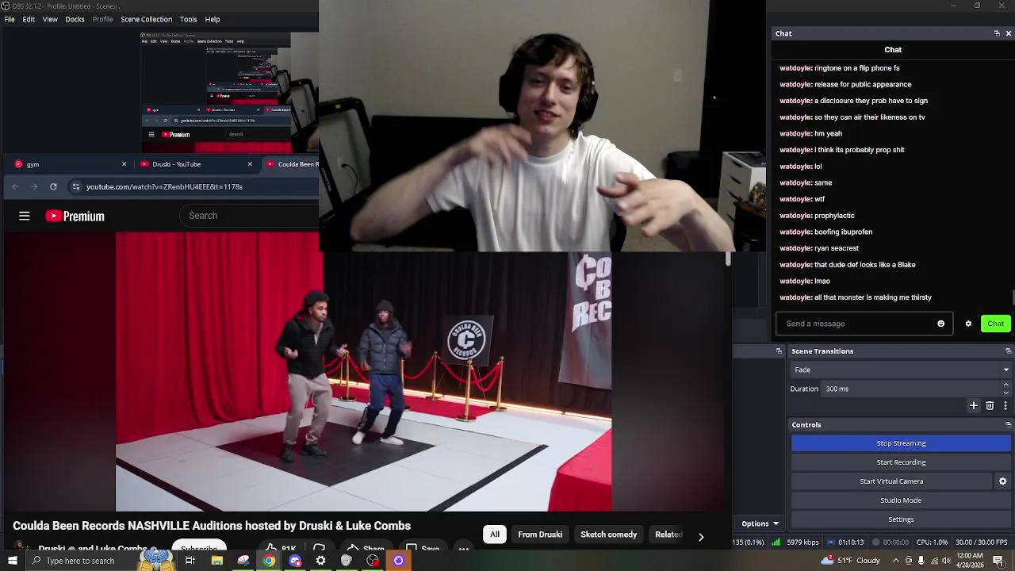This screenshot has width=1015, height=571.
Task: Click the green Chat send button
Action: click(x=995, y=324)
